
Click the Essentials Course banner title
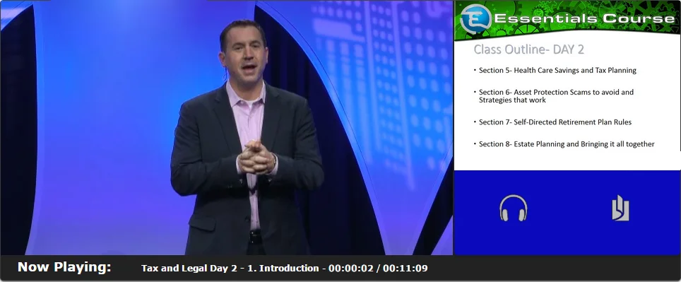585,18
